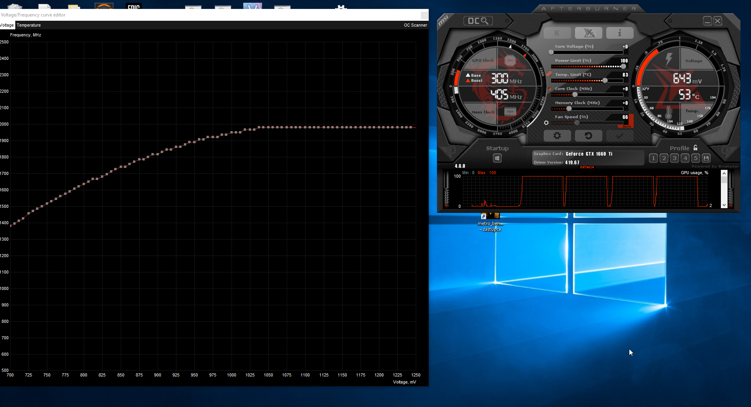751x407 pixels.
Task: Click the Core Clock slider handle
Action: 575,95
